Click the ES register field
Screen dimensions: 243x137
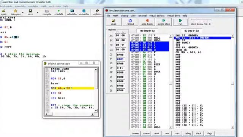(120, 91)
